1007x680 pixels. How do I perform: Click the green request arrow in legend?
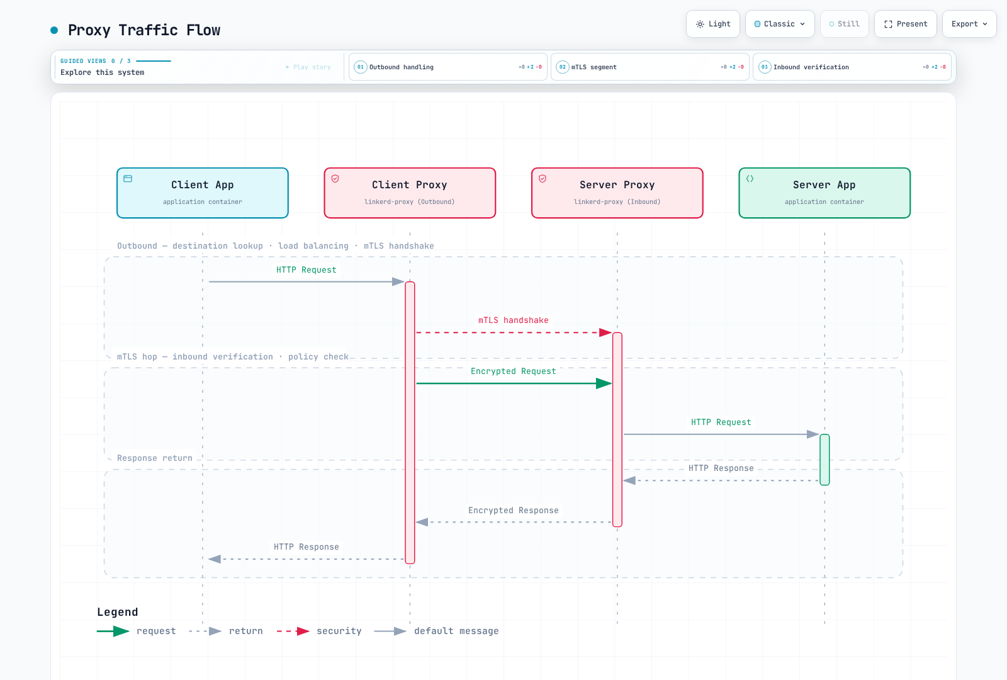tap(113, 632)
